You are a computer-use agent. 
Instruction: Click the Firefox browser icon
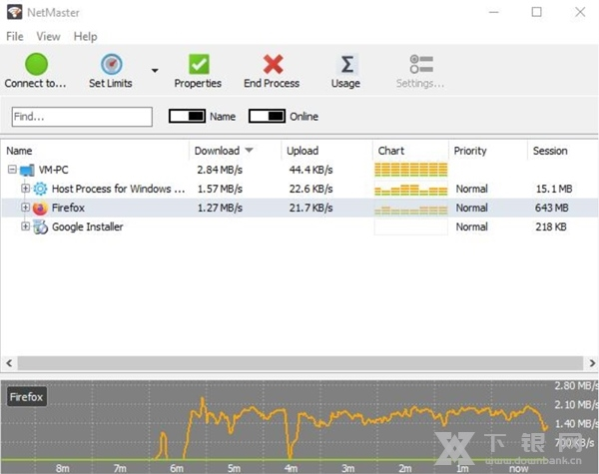(40, 209)
